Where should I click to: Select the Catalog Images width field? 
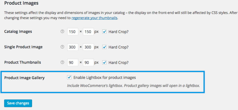tap(73, 32)
